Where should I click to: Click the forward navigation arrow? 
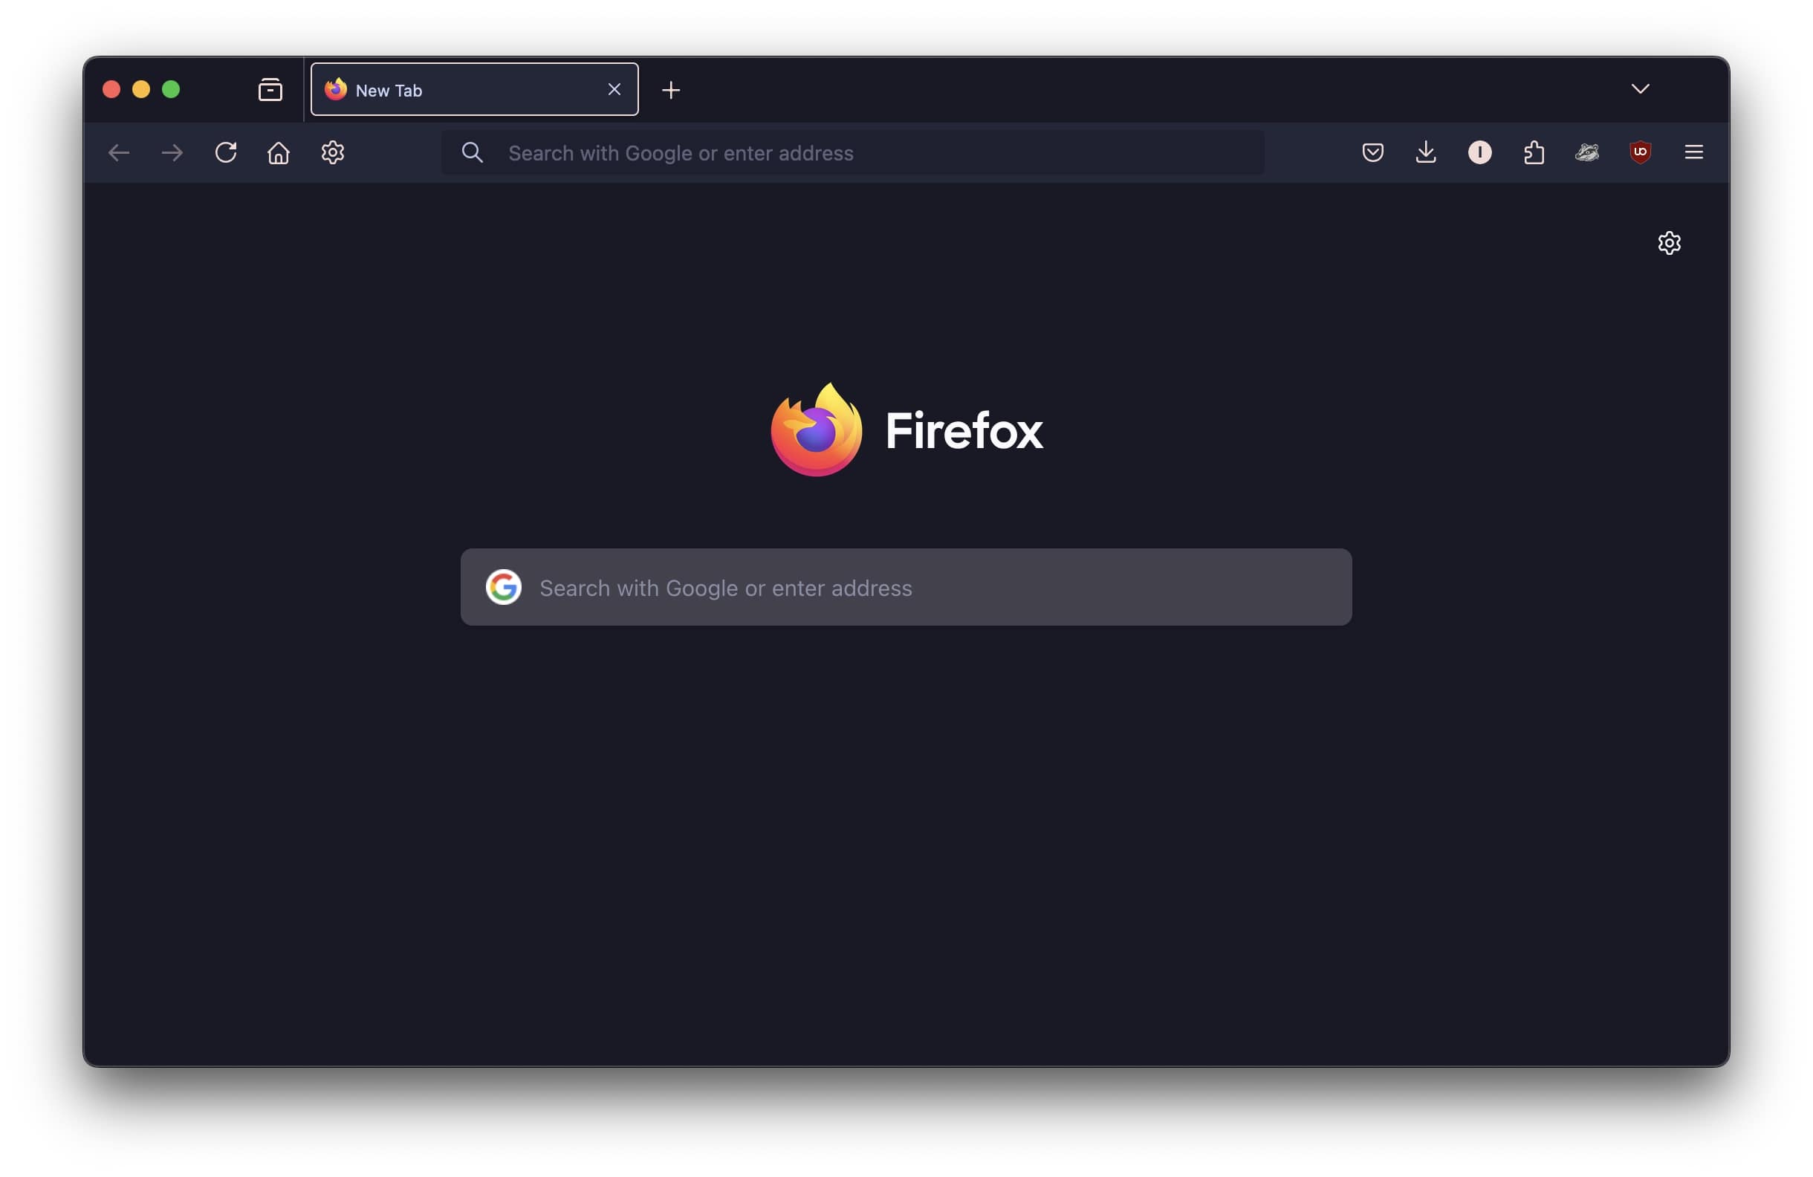tap(172, 152)
